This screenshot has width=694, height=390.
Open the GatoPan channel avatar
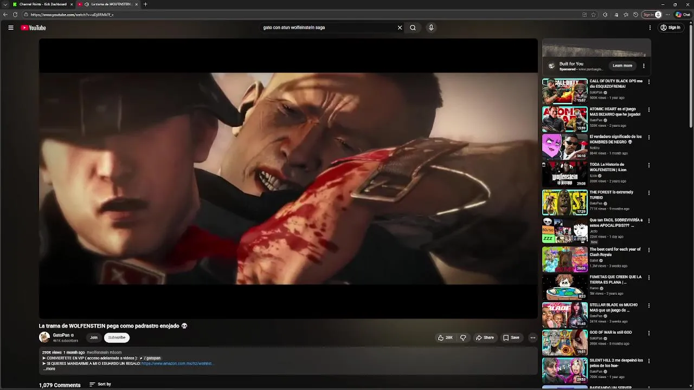coord(44,337)
